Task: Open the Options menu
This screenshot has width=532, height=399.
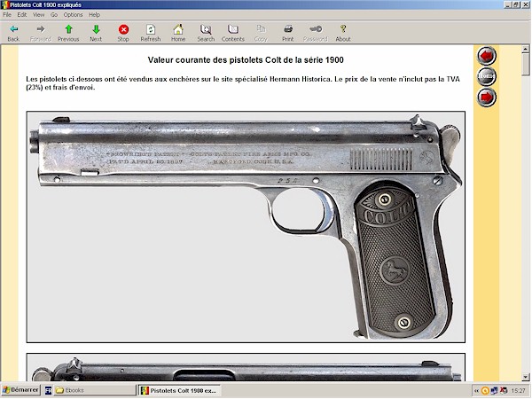Action: point(73,14)
